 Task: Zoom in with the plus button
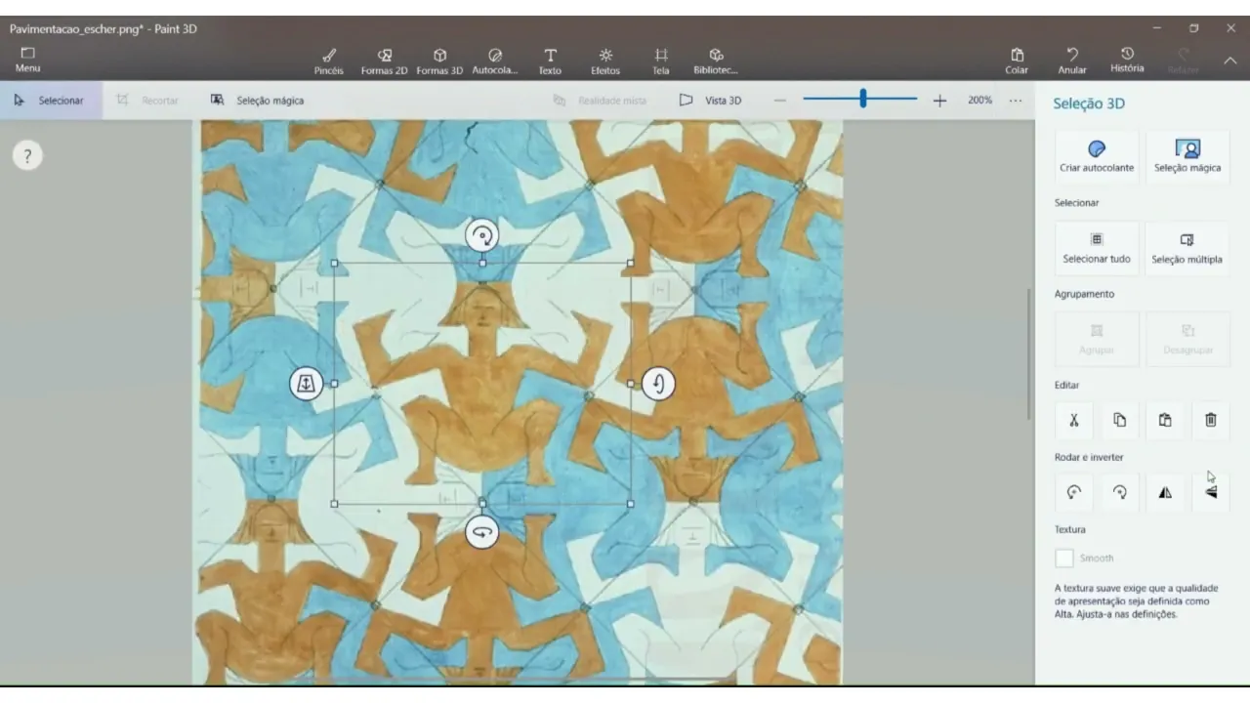coord(939,100)
